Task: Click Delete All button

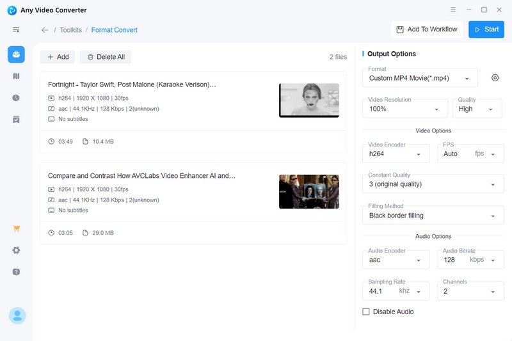Action: [x=106, y=57]
